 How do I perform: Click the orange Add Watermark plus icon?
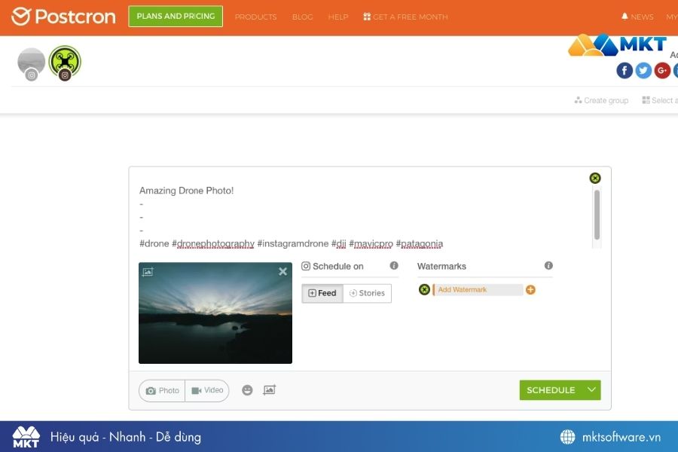[530, 290]
